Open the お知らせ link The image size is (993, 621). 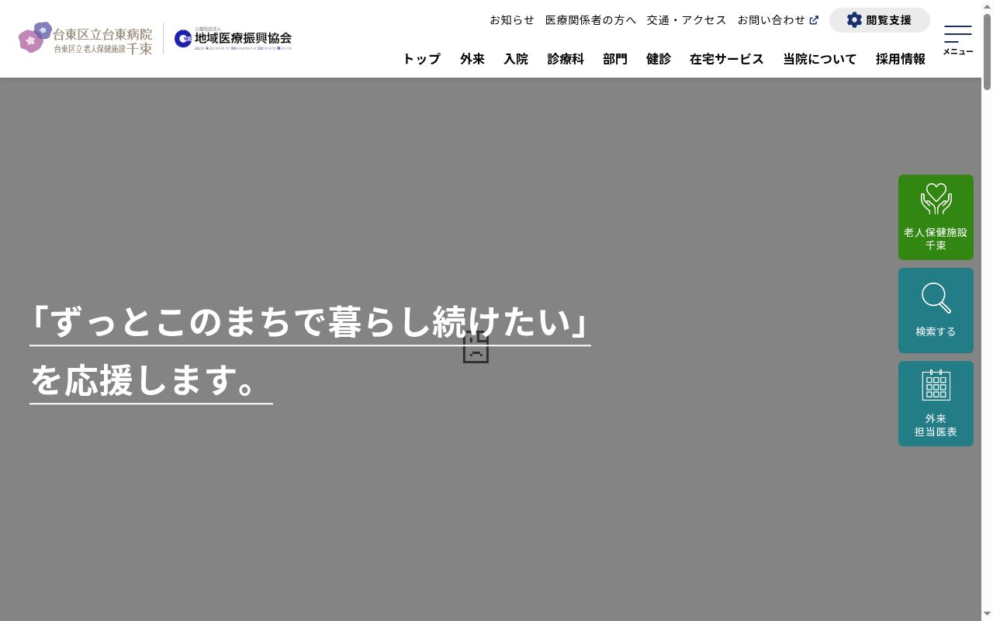[x=512, y=20]
